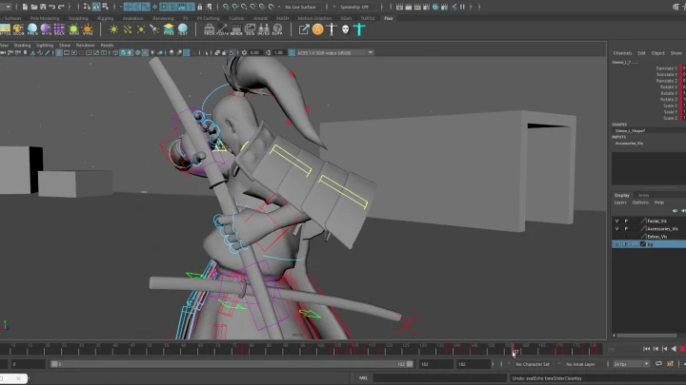Click the lock selection padlock icon
This screenshot has width=686, height=385.
200,7
